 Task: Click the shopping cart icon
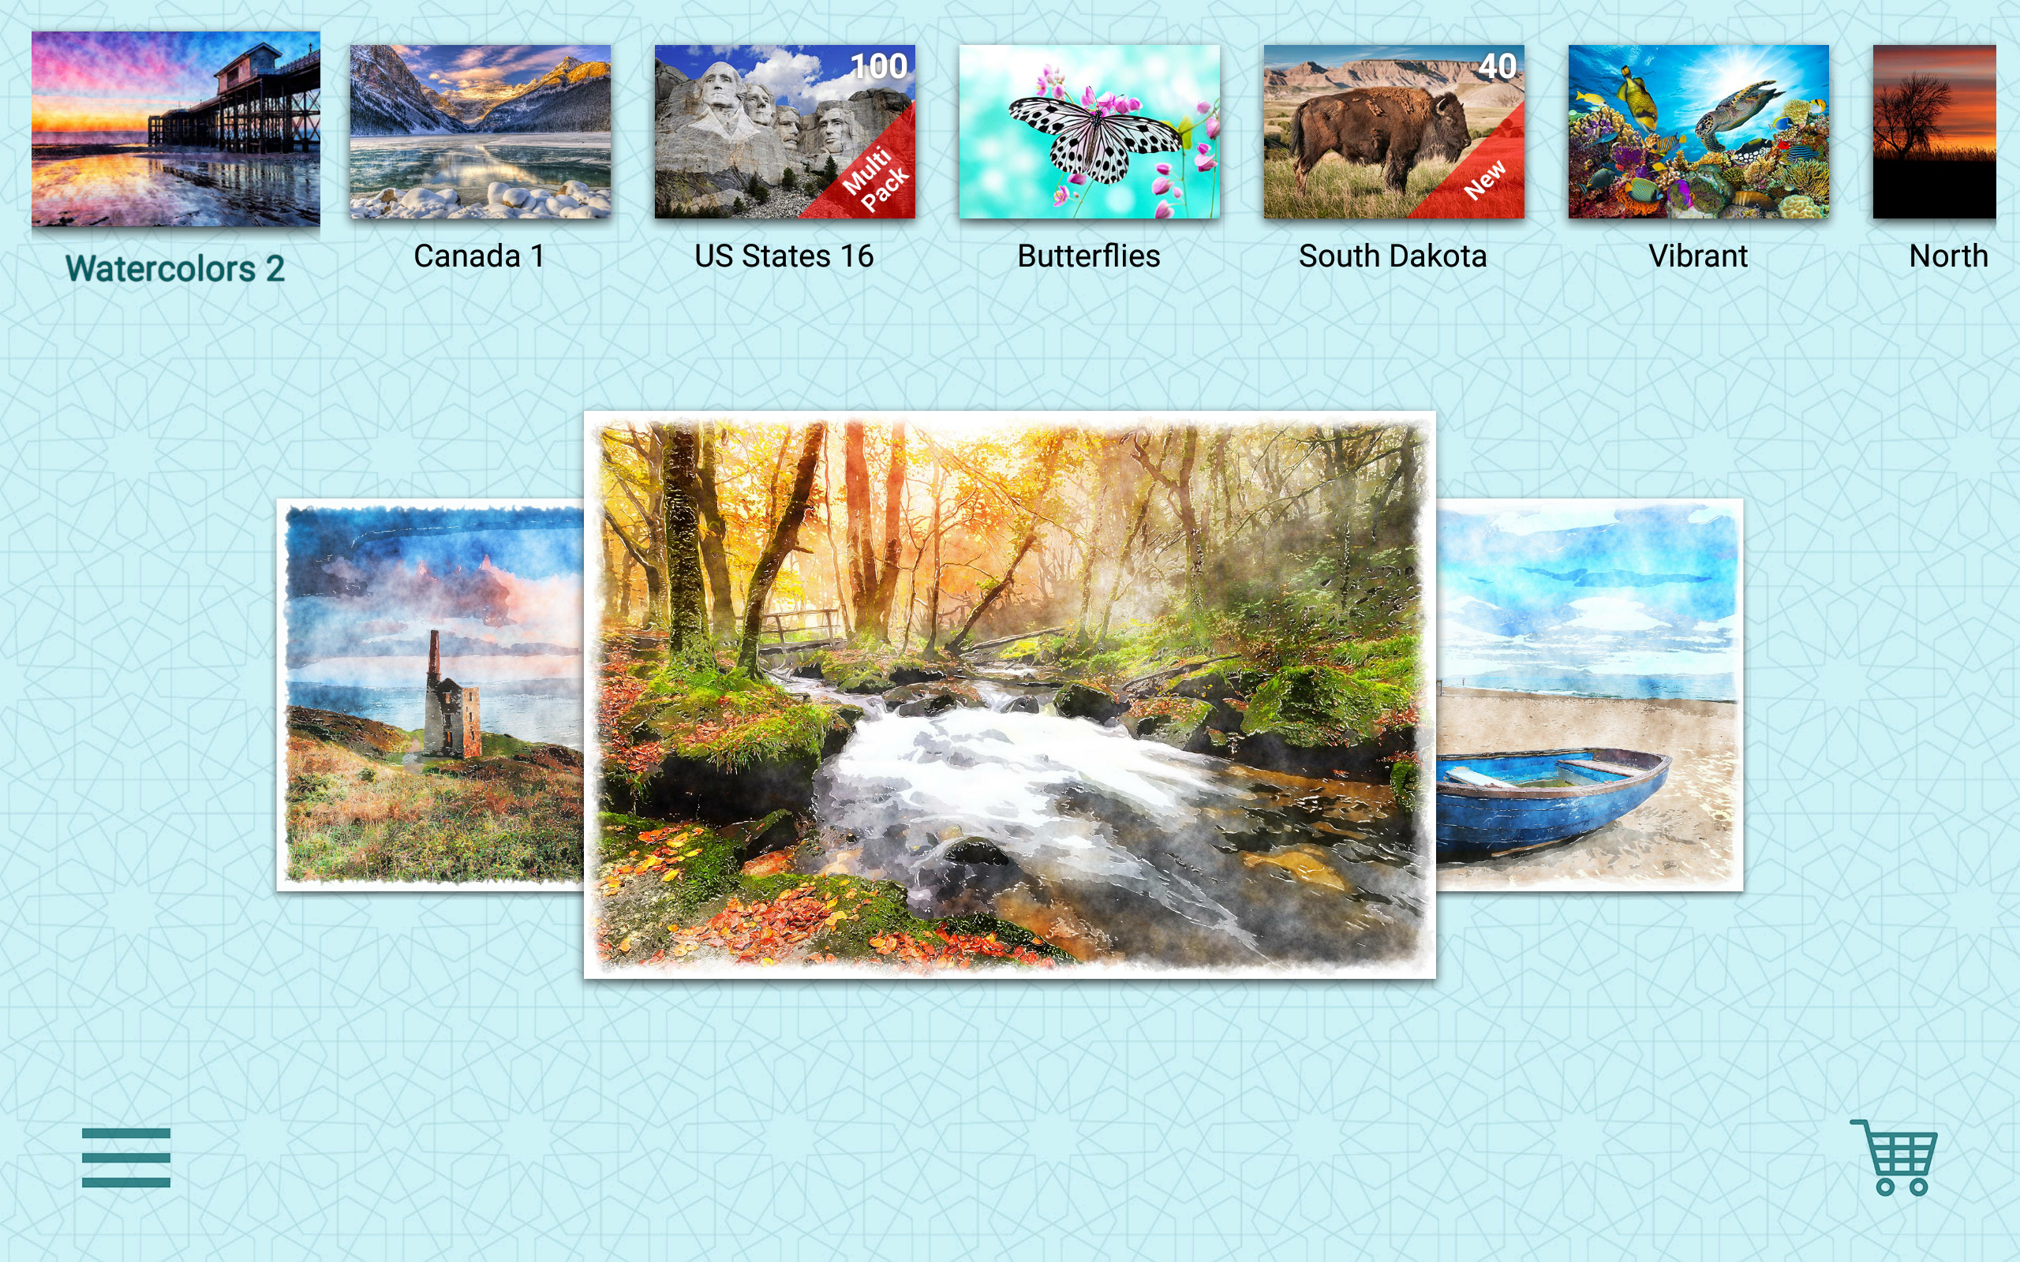(1899, 1174)
